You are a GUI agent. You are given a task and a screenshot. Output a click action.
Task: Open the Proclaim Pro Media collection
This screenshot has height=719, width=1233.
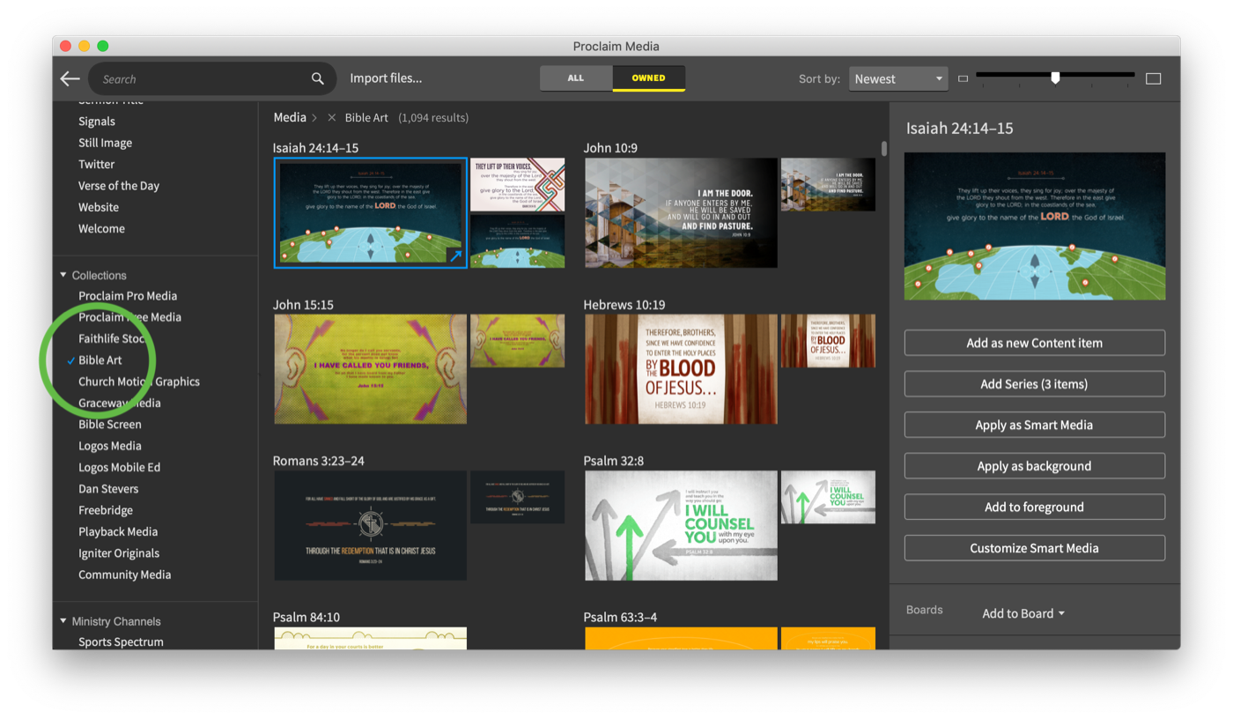coord(128,295)
